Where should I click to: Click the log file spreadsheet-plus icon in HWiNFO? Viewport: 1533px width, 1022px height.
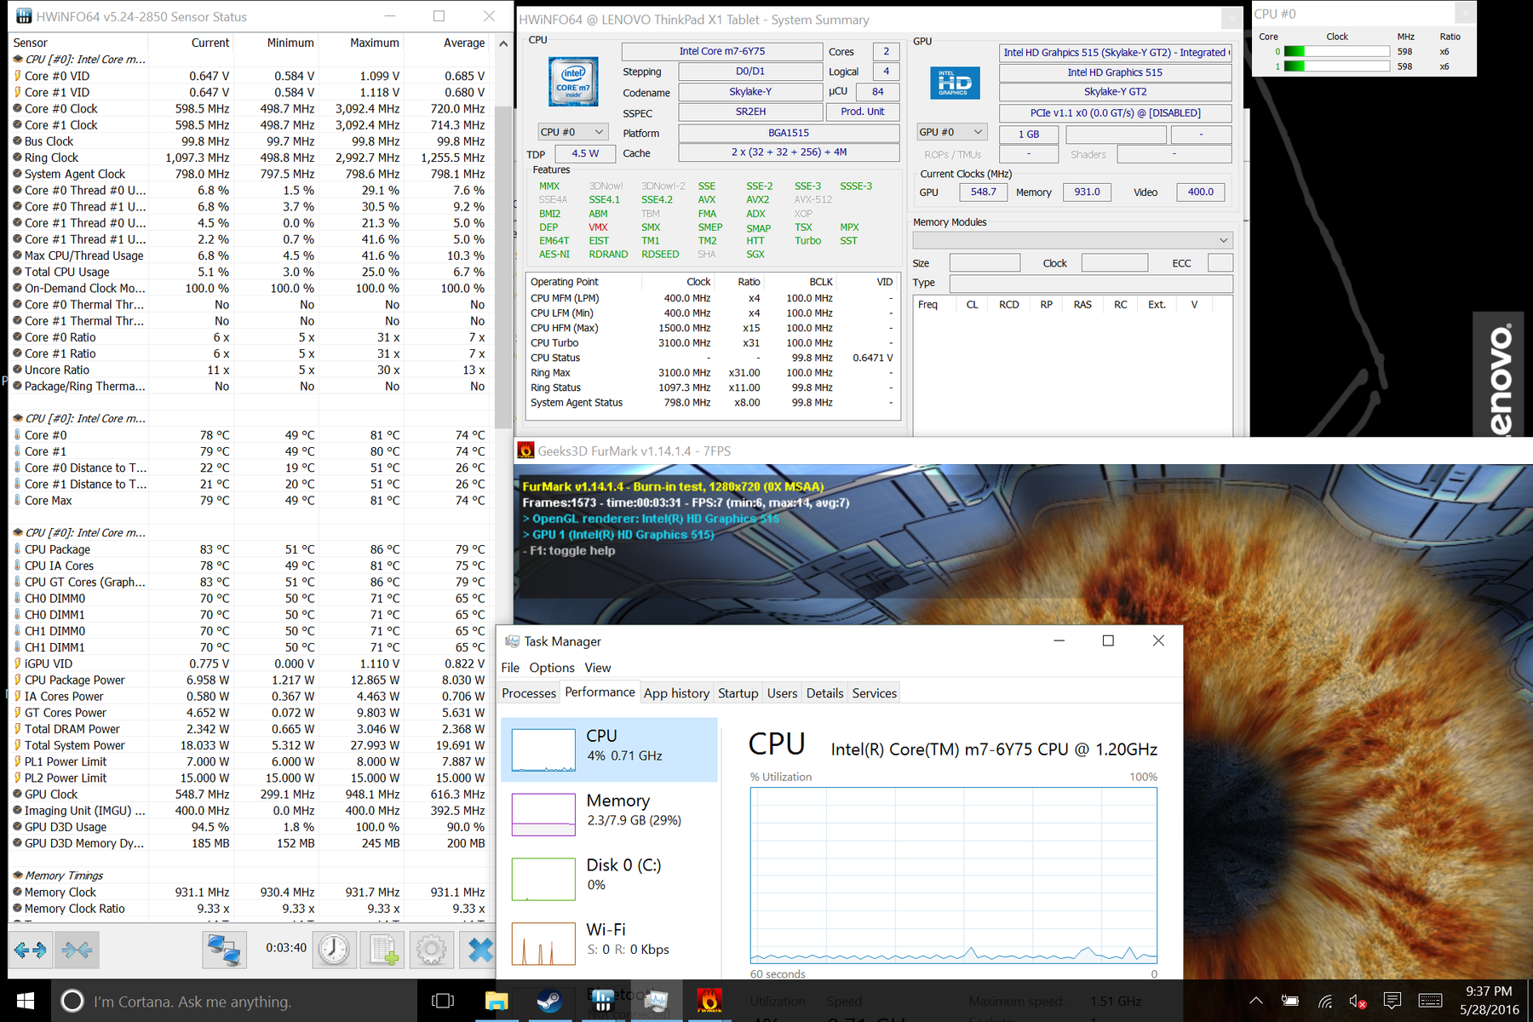coord(382,950)
